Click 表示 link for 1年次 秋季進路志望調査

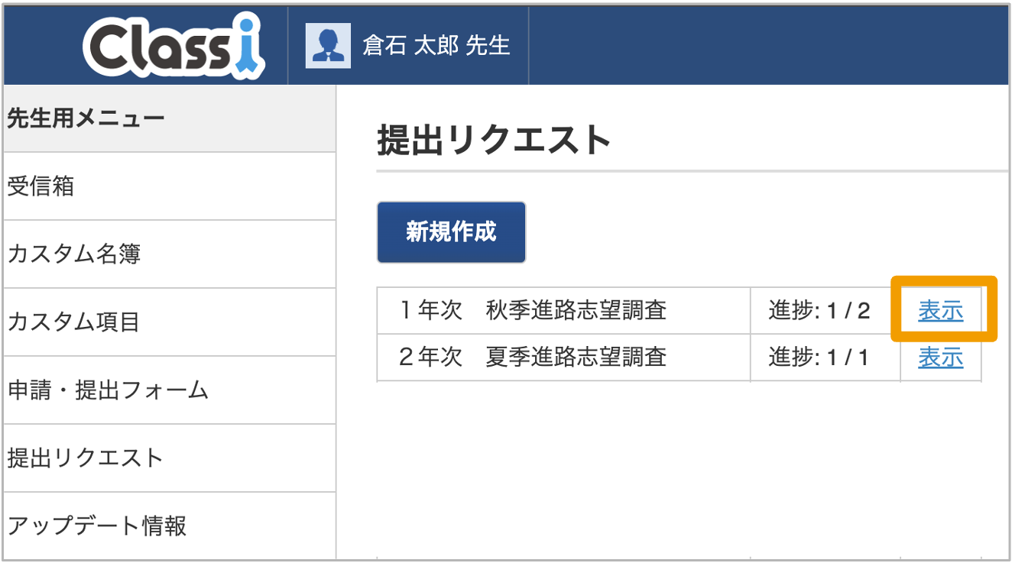tap(940, 311)
